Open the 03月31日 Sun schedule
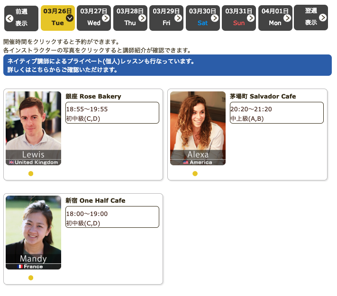This screenshot has width=337, height=296. [x=238, y=18]
